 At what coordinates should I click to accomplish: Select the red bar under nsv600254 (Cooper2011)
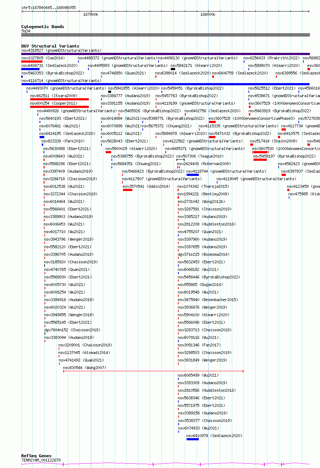59,107
